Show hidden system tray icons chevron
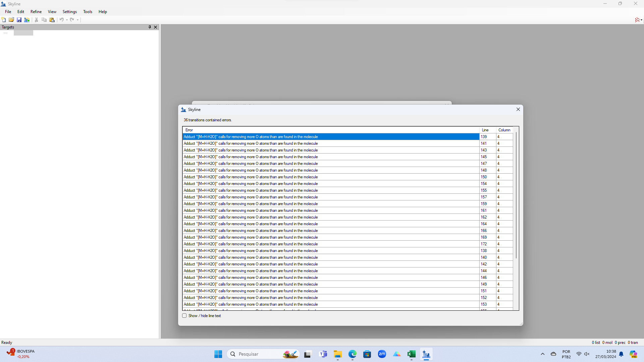This screenshot has height=362, width=644. (542, 354)
